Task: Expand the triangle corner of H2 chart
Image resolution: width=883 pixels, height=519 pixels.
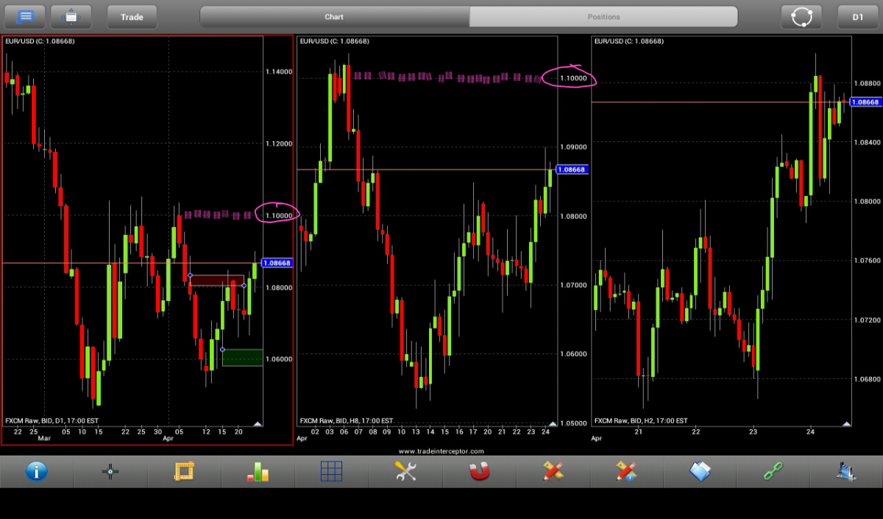Action: [846, 423]
